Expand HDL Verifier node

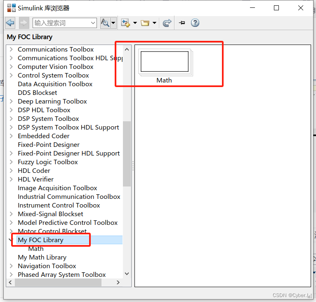11,179
